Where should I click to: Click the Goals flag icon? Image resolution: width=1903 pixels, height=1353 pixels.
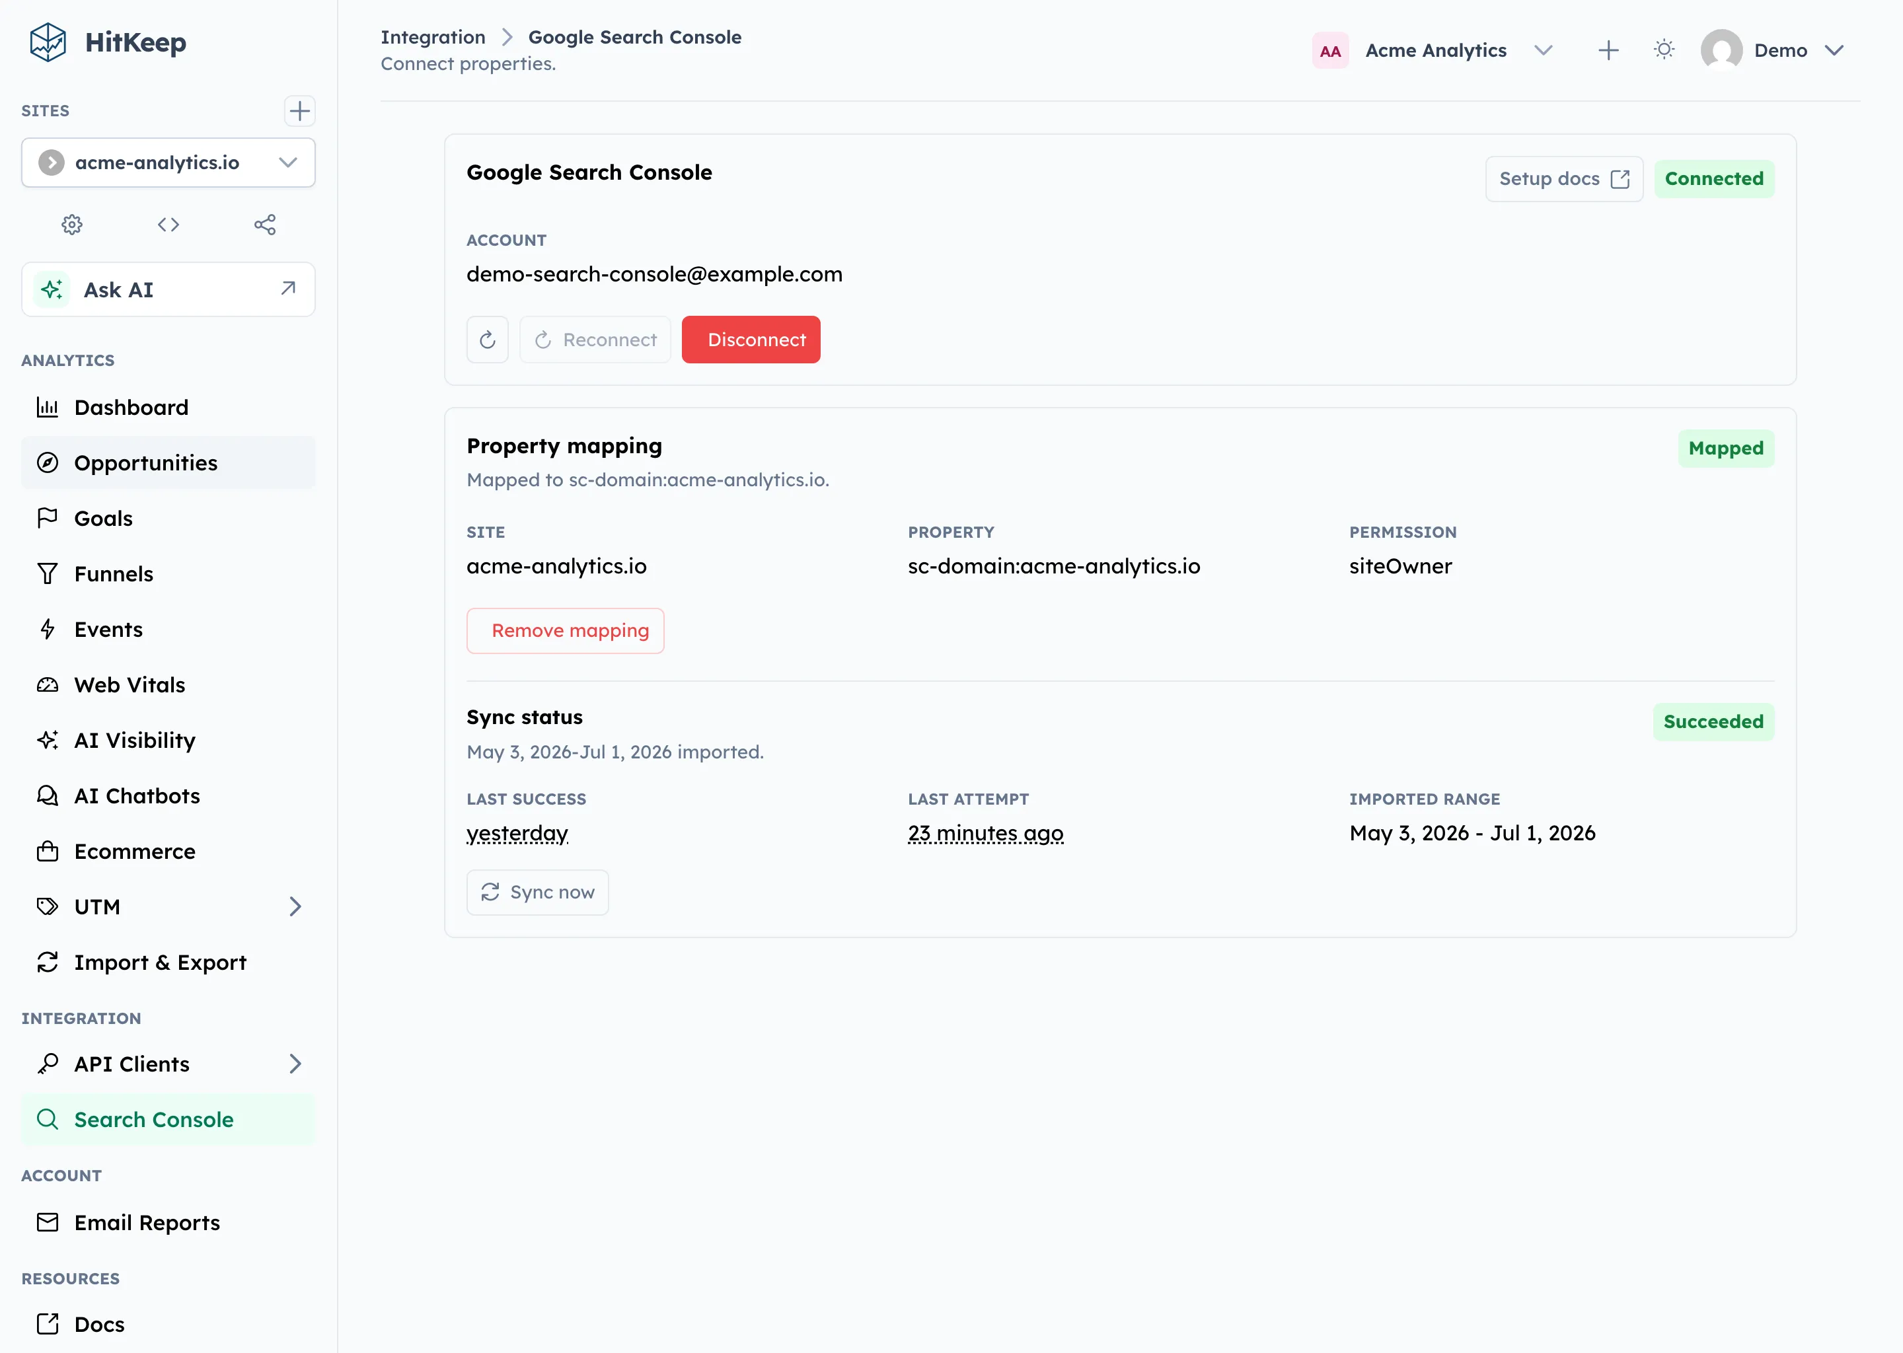pos(48,518)
